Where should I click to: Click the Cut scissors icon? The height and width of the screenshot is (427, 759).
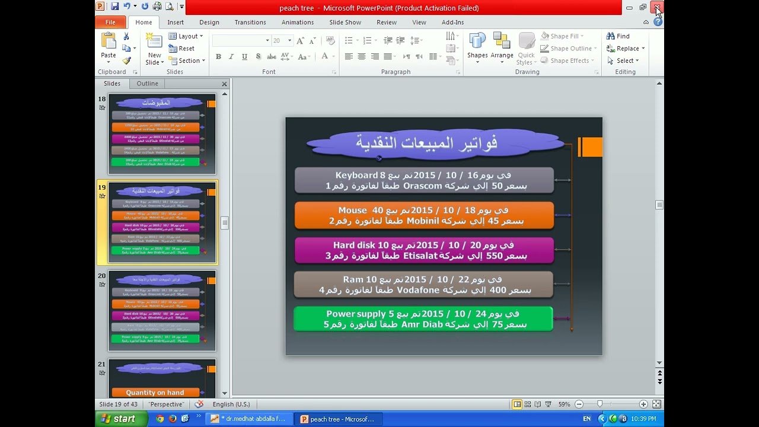[x=126, y=37]
